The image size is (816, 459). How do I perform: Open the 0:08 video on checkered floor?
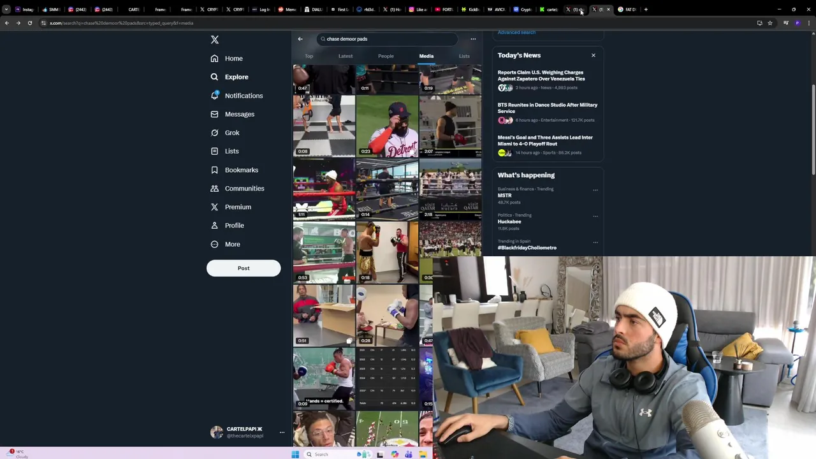[324, 126]
